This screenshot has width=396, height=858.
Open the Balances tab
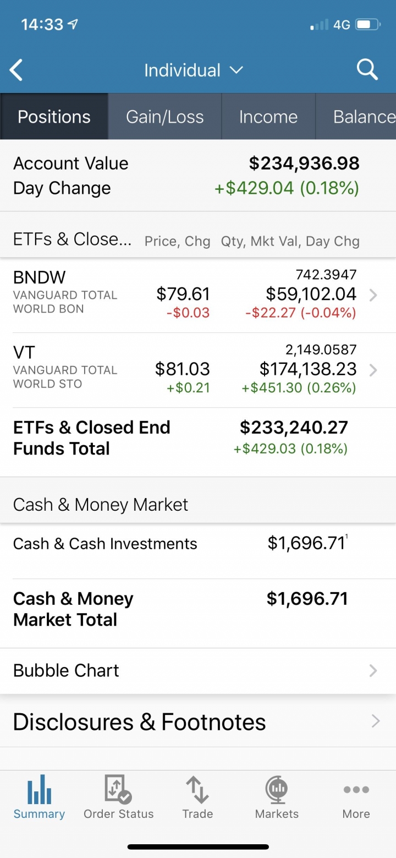point(356,117)
